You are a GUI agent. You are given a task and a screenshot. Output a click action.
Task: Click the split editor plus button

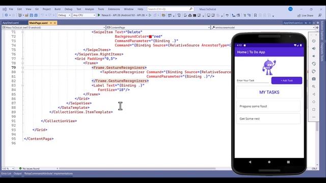click(317, 27)
